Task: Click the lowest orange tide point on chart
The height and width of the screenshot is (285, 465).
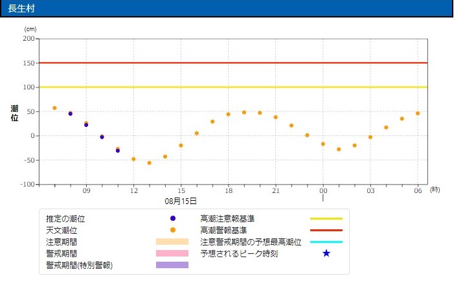Action: [150, 163]
